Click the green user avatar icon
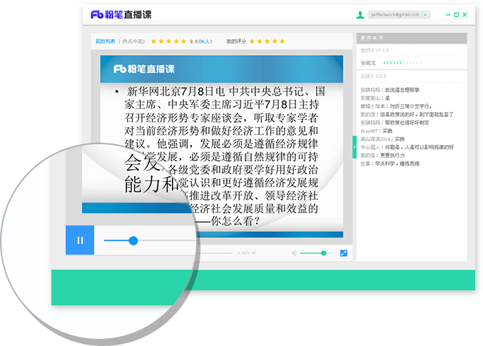 360,14
